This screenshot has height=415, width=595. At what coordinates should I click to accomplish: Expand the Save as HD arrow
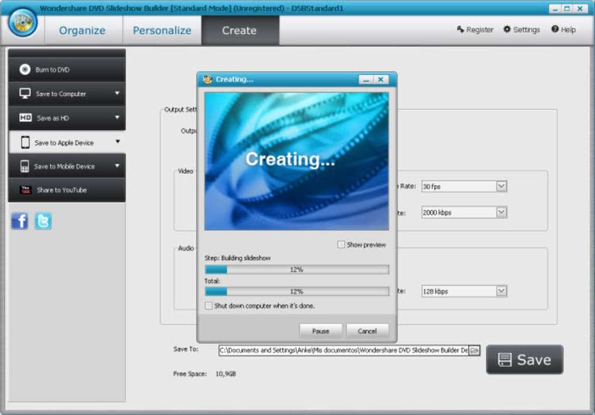pyautogui.click(x=117, y=117)
